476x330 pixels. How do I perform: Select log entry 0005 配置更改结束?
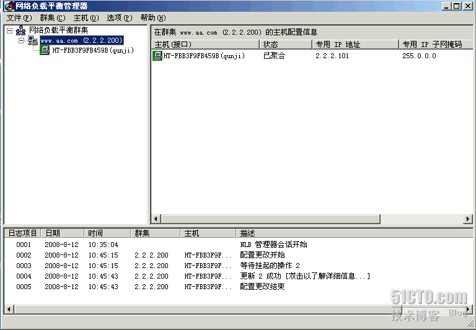click(238, 287)
